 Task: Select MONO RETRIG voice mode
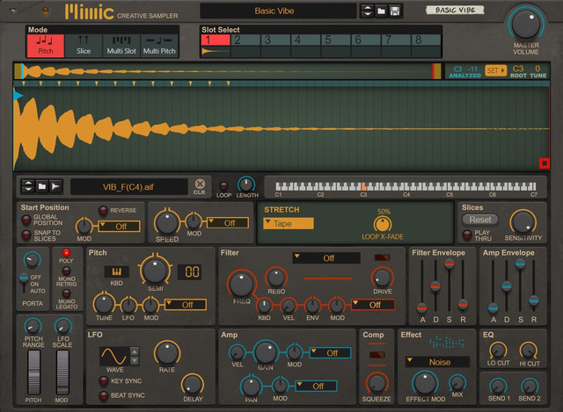[66, 271]
